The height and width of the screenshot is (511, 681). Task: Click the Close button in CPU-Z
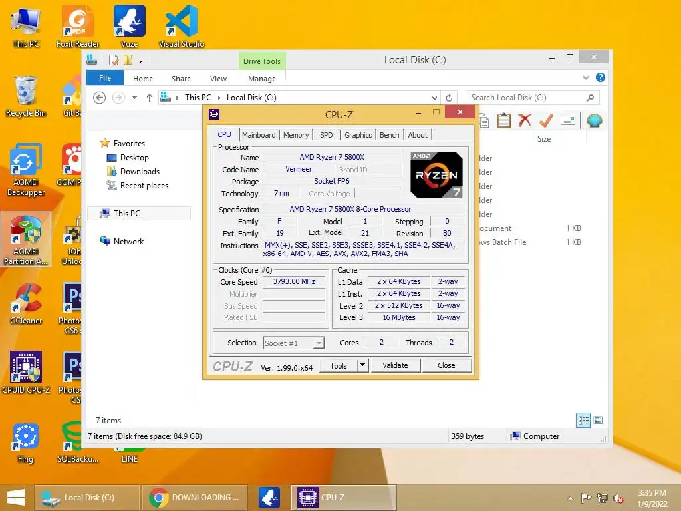click(446, 365)
